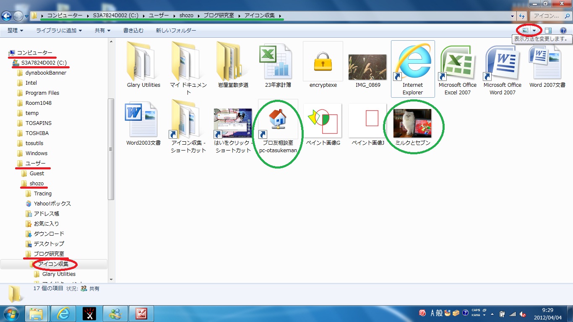Open the 共有 menu

click(x=102, y=31)
